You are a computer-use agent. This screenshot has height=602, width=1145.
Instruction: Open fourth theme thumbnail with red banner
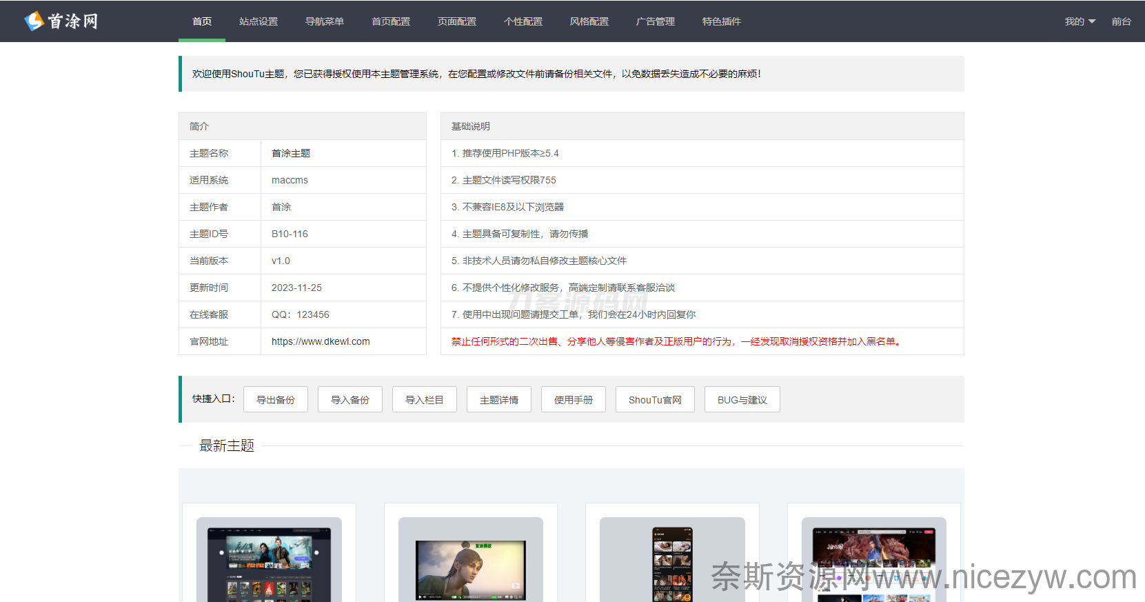(x=874, y=559)
